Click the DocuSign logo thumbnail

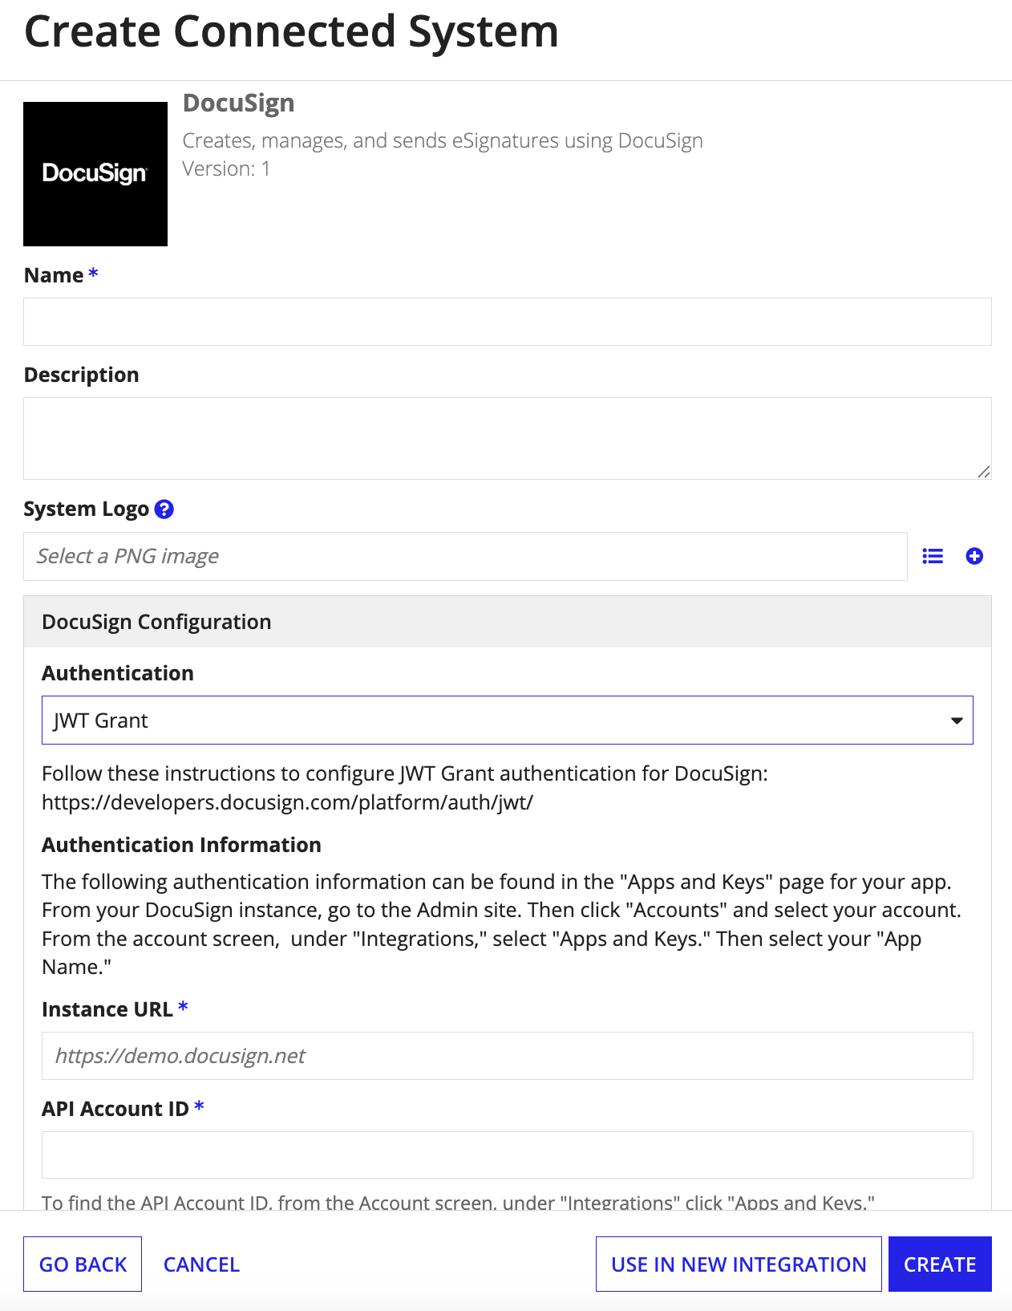coord(95,174)
